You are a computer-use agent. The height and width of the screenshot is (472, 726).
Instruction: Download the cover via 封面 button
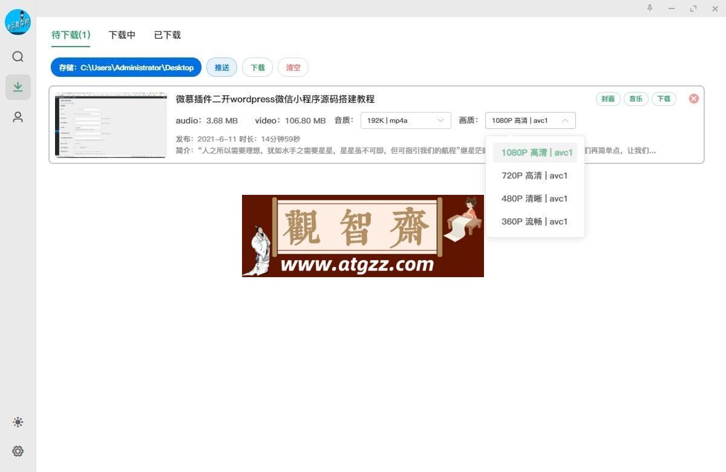pyautogui.click(x=608, y=99)
